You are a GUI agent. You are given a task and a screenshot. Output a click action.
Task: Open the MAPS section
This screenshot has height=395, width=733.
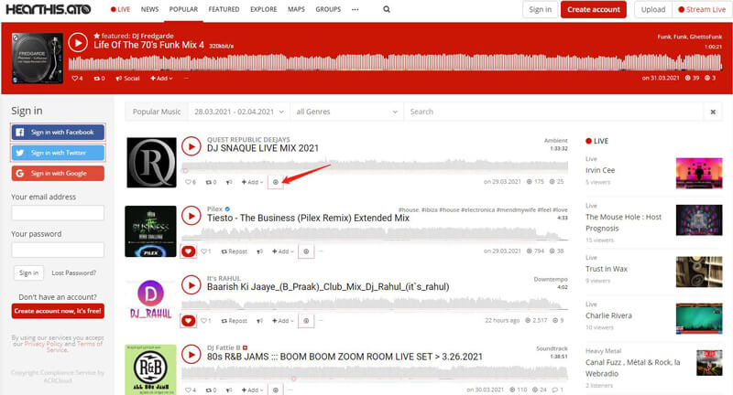pyautogui.click(x=296, y=9)
